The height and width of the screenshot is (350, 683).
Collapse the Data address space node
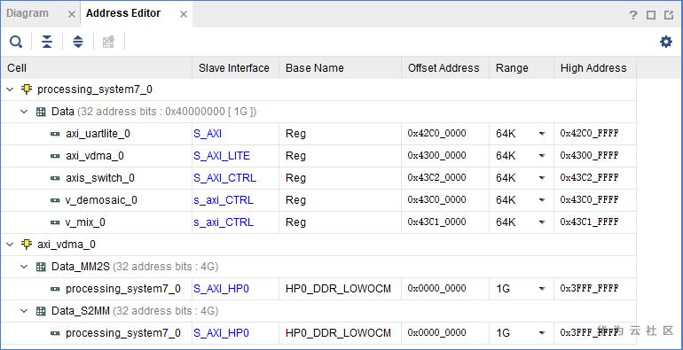[x=25, y=112]
